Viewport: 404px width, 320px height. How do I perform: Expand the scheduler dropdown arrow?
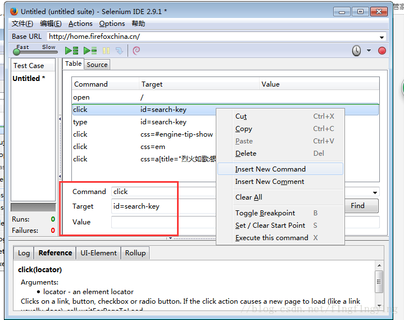click(369, 51)
